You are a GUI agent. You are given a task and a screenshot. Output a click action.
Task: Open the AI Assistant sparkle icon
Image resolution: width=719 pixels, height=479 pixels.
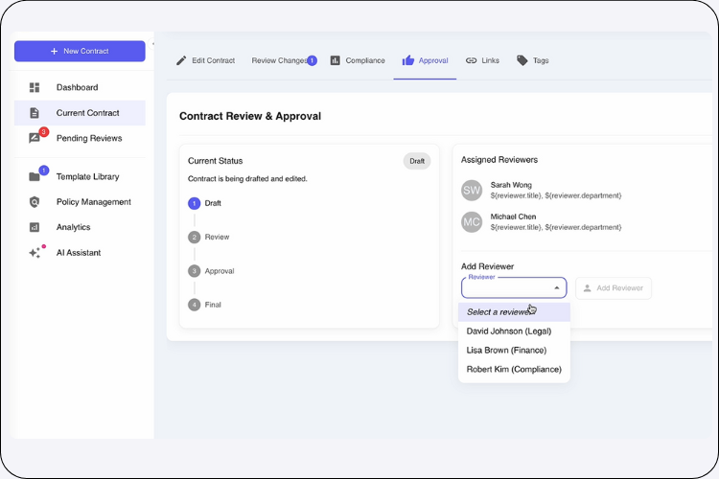pyautogui.click(x=35, y=253)
